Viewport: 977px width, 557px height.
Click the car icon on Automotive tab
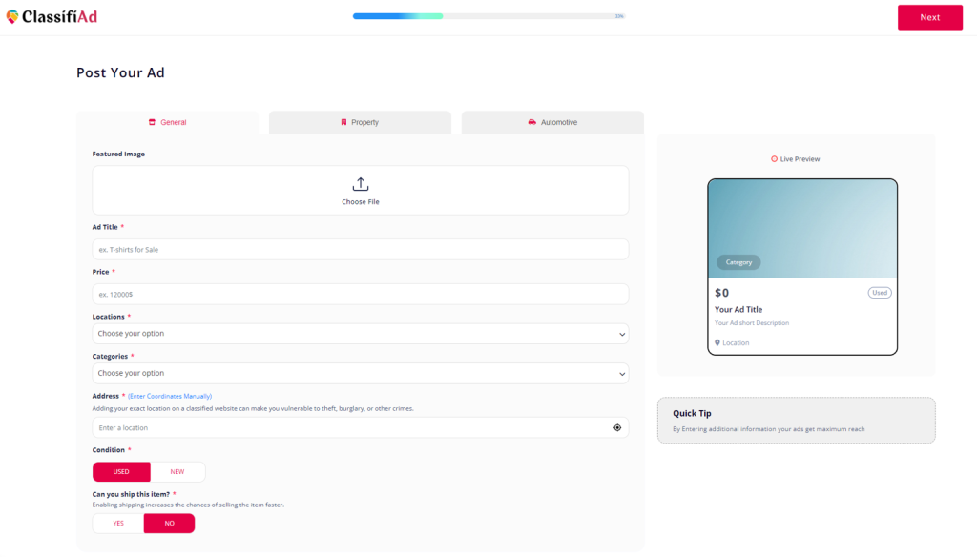531,122
